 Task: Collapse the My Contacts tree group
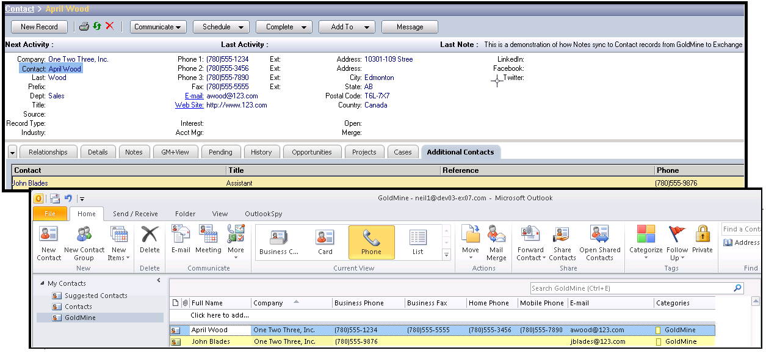42,283
